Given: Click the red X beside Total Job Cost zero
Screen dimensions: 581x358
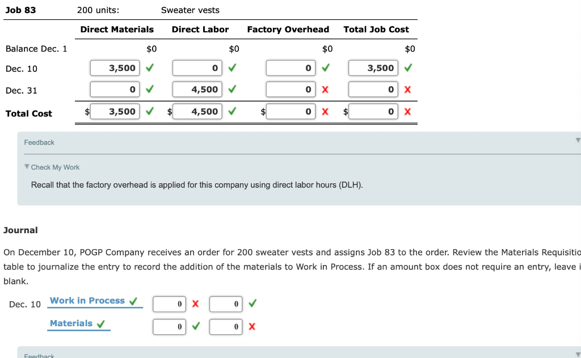Looking at the screenshot, I should pos(408,89).
